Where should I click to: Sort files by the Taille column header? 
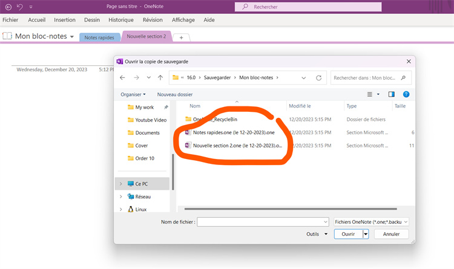(400, 106)
